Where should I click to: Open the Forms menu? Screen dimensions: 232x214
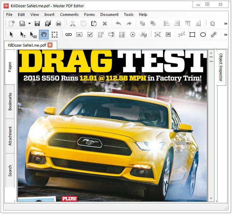[89, 15]
